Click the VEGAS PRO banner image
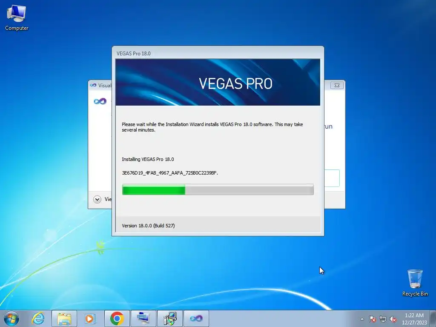436x327 pixels. (x=218, y=82)
